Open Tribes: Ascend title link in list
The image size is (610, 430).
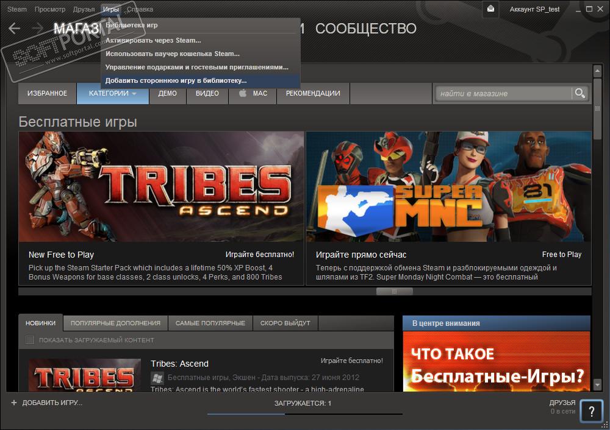[x=180, y=364]
